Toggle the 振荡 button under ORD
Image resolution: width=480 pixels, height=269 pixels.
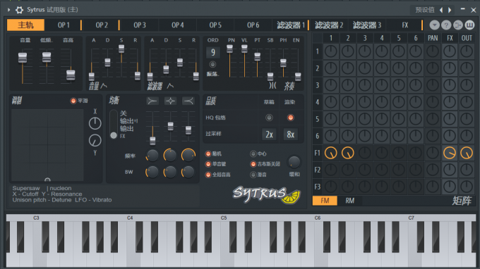tap(212, 64)
